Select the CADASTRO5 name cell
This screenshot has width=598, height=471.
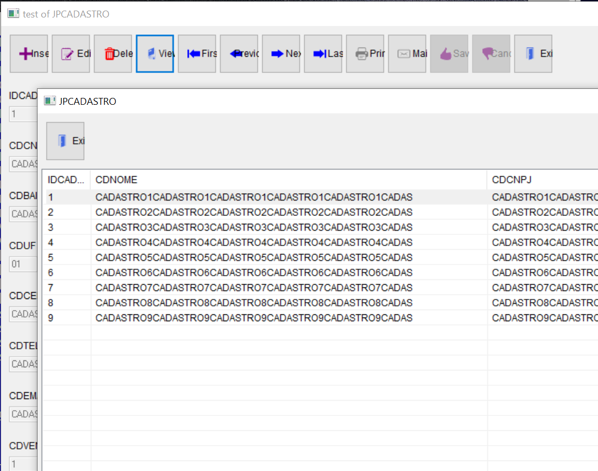[x=254, y=258]
